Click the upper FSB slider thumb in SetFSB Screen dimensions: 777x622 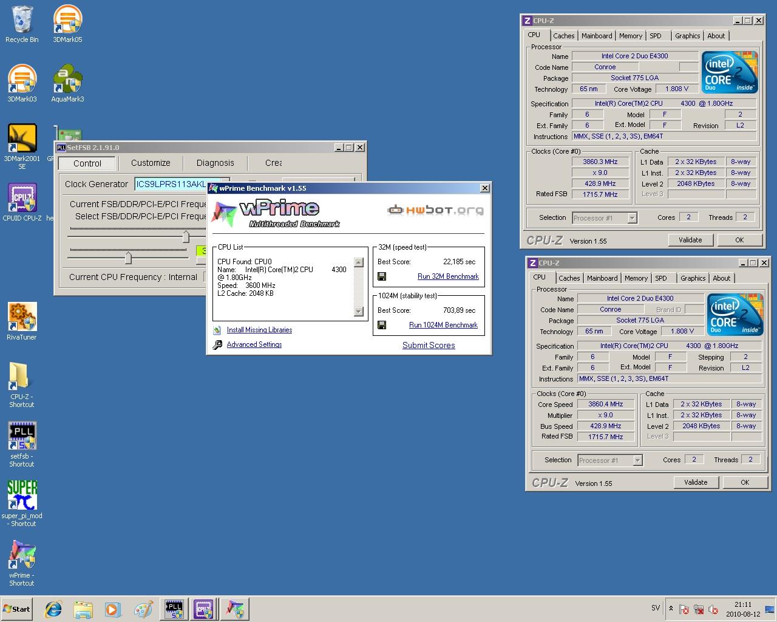186,236
